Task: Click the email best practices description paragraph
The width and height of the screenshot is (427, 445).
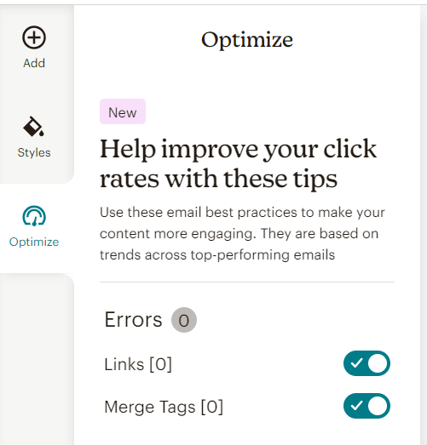Action: [x=242, y=233]
